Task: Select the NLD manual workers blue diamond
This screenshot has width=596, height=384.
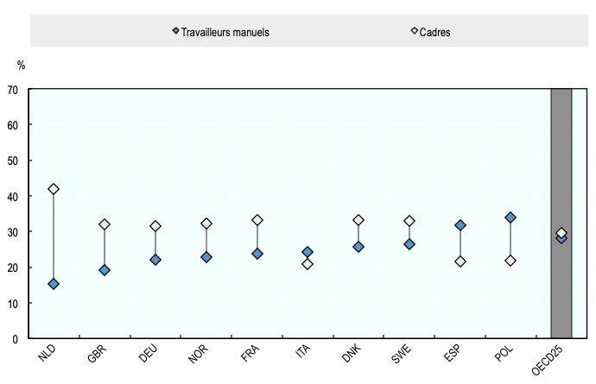Action: [54, 284]
